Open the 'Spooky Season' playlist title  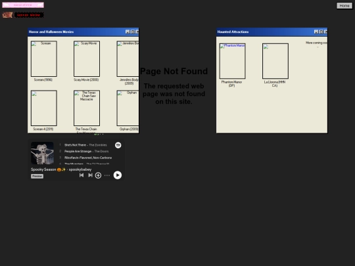point(48,169)
